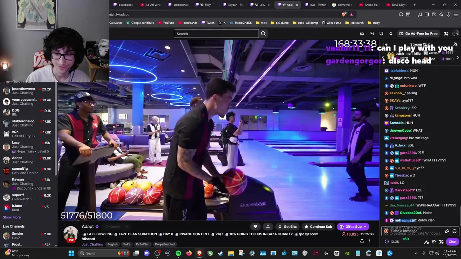This screenshot has width=461, height=259.
Task: Open the browser extensions puzzle icon
Action: [x=401, y=14]
